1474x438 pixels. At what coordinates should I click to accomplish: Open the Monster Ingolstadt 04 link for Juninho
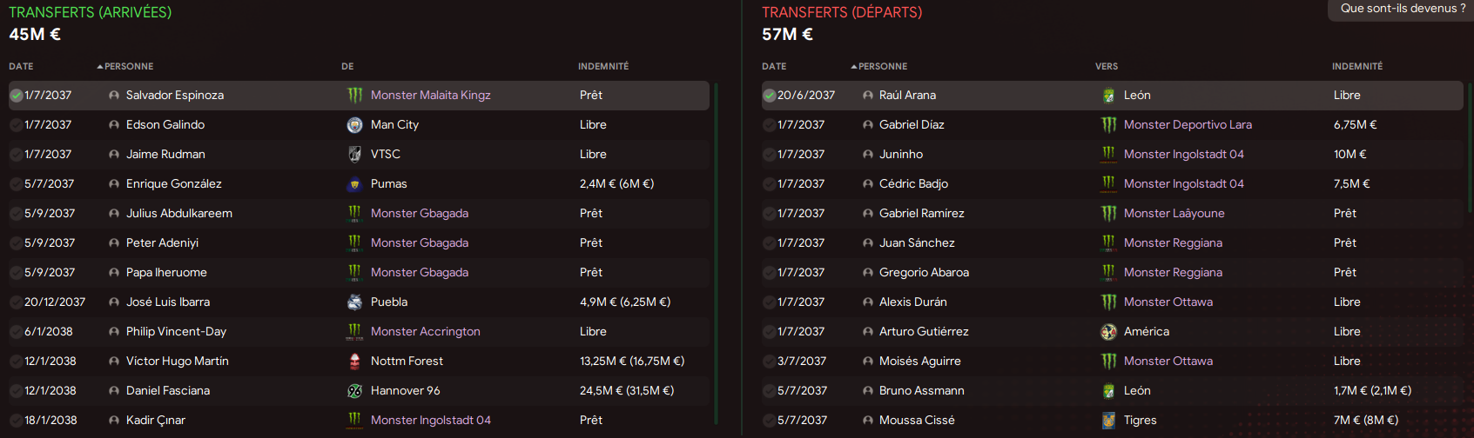pos(1183,155)
